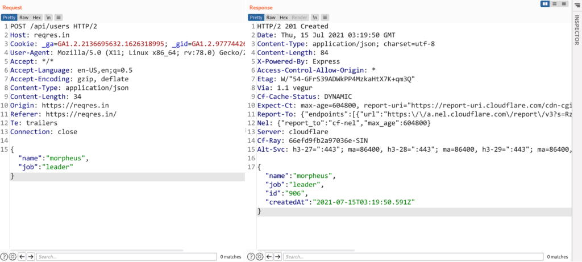Switch Request view to Raw tab
582x262 pixels.
tap(24, 17)
